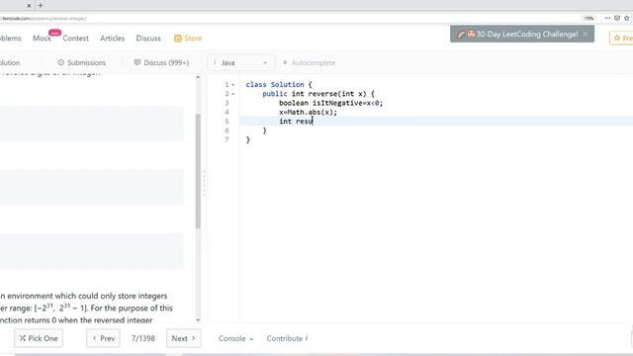Close the current browser tab
This screenshot has height=356, width=633.
(29, 6)
